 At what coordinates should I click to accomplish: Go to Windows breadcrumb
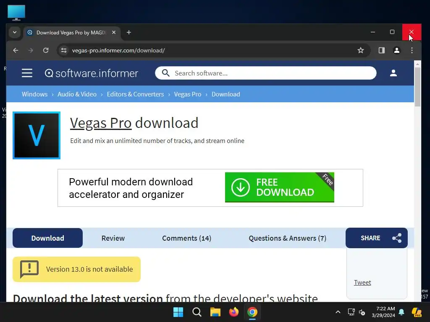(x=34, y=94)
